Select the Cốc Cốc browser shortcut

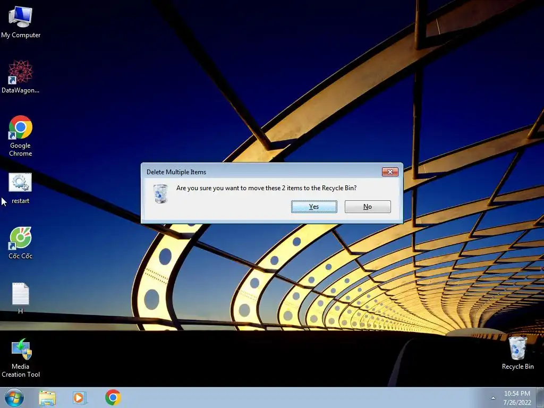(21, 243)
